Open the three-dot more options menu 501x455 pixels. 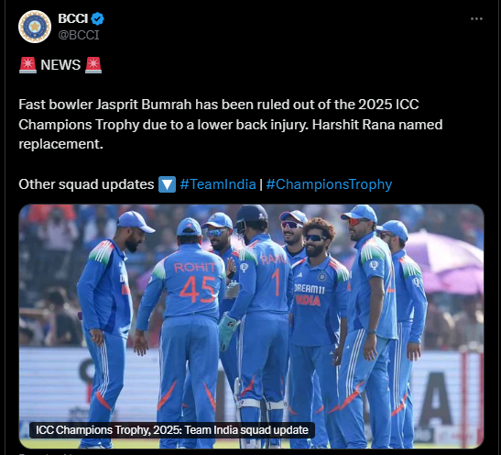click(476, 19)
